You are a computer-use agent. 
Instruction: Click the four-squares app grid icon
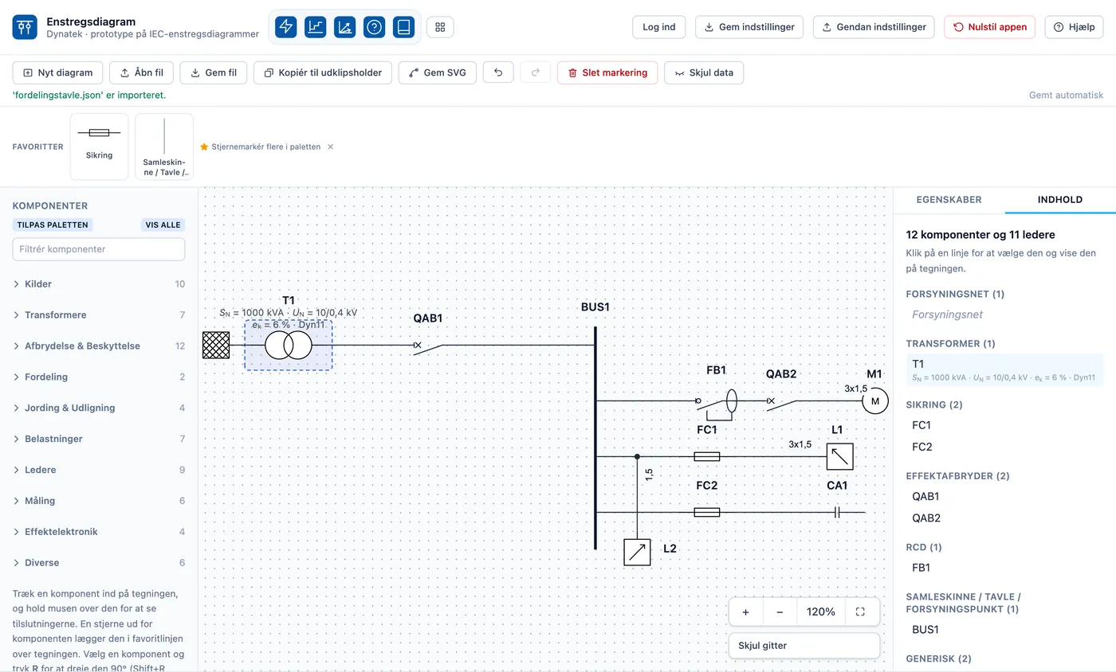pos(440,27)
